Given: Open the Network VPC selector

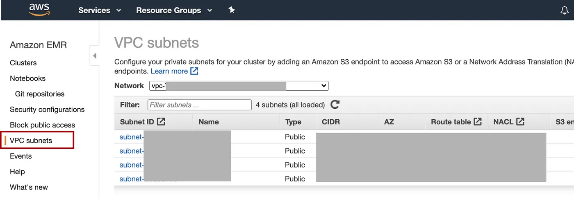Looking at the screenshot, I should click(x=239, y=86).
